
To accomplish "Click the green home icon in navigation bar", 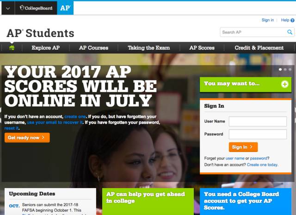I will point(12,48).
